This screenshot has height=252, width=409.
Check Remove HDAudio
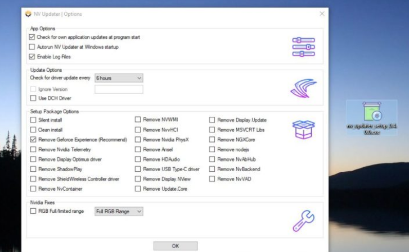(138, 159)
